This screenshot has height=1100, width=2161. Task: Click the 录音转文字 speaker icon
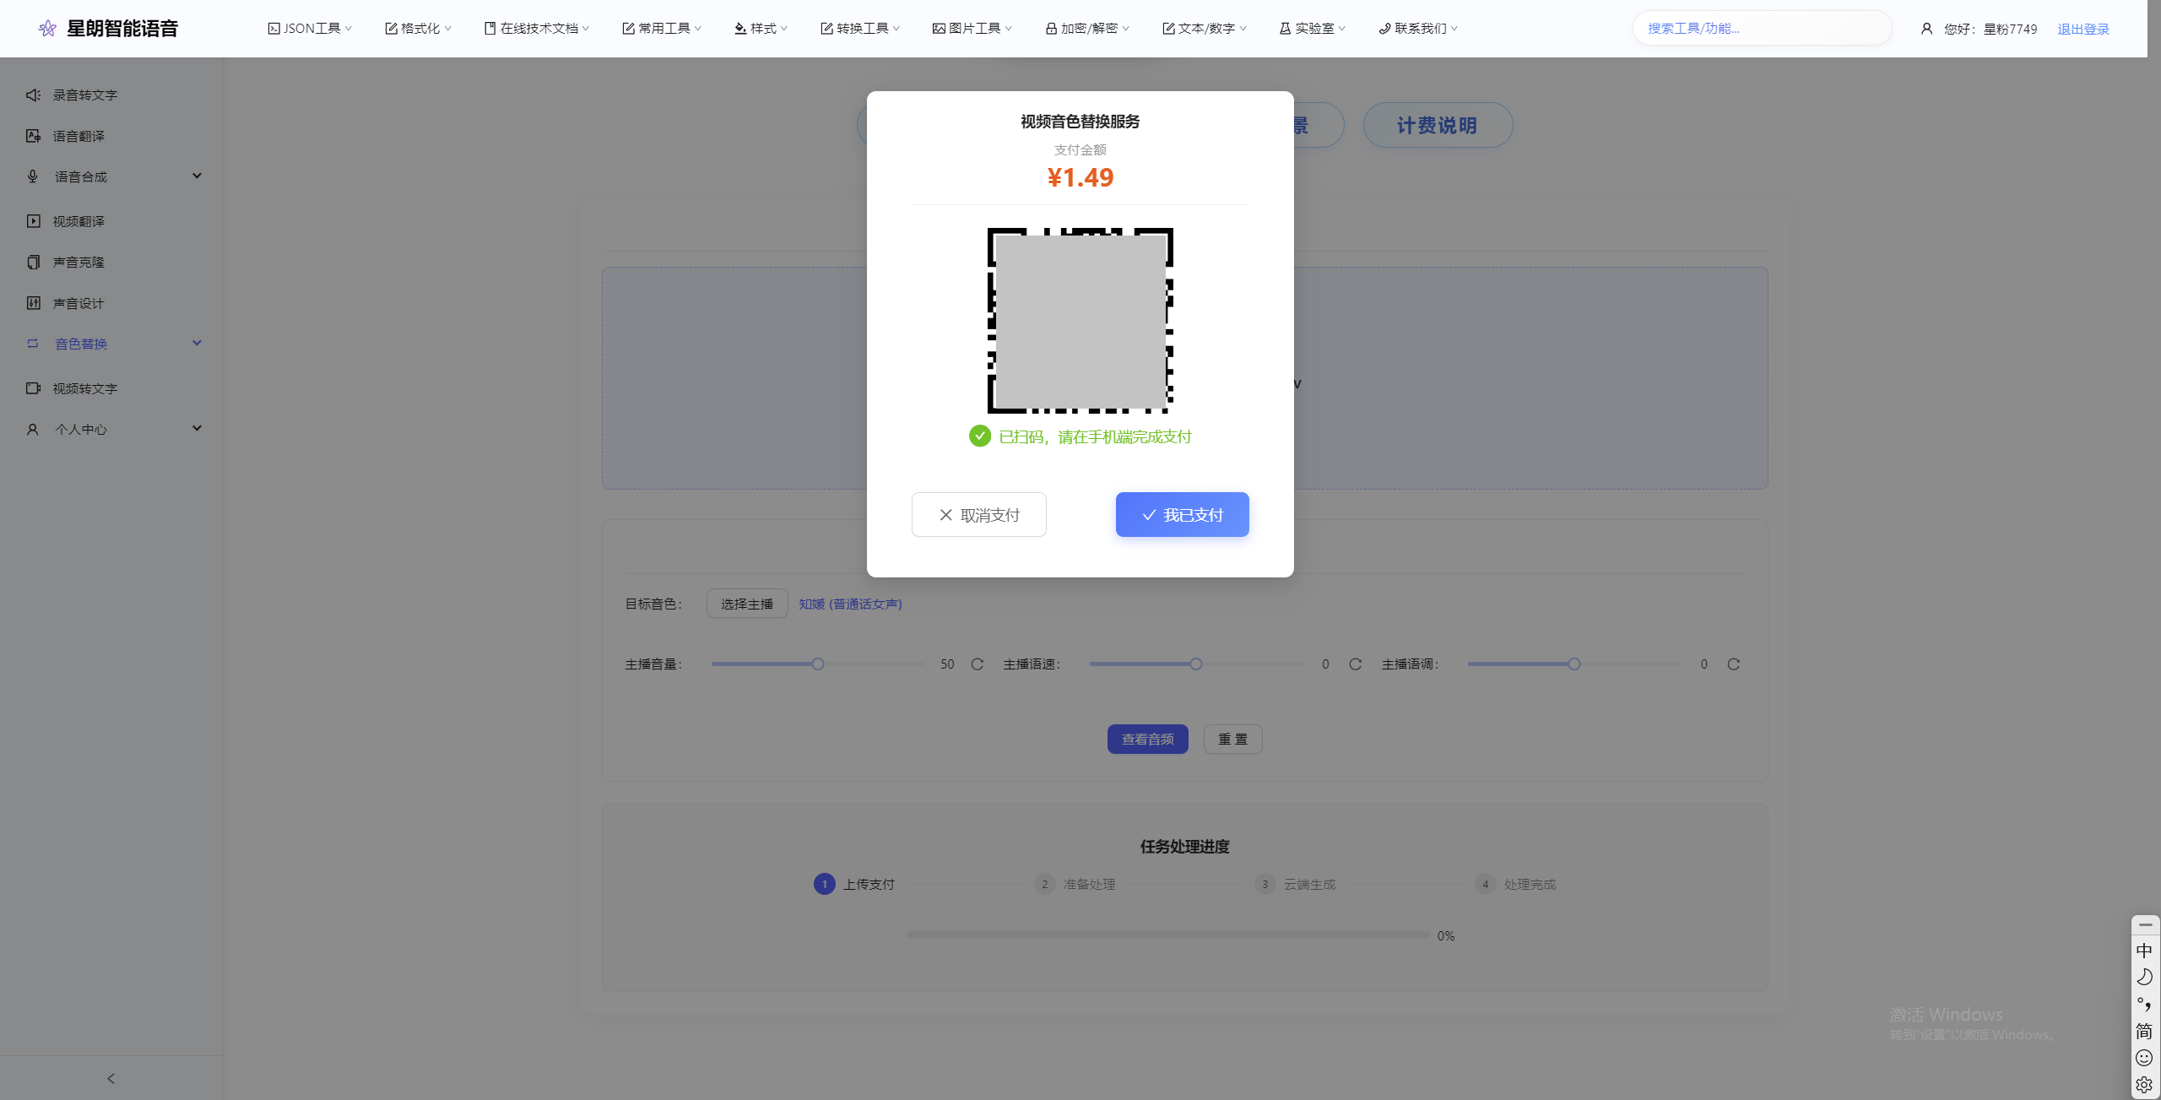(x=33, y=95)
